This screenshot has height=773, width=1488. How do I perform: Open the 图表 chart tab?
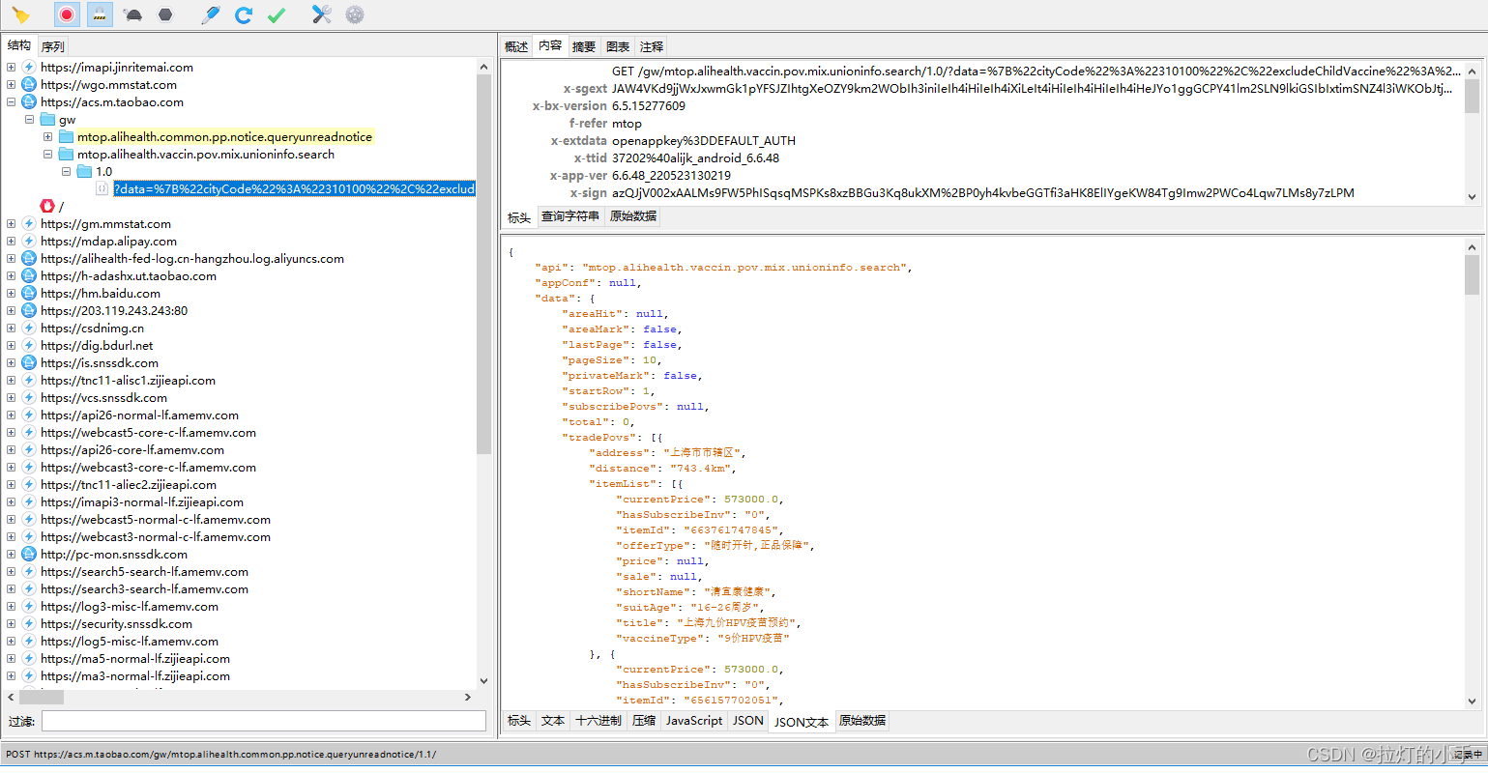tap(618, 46)
